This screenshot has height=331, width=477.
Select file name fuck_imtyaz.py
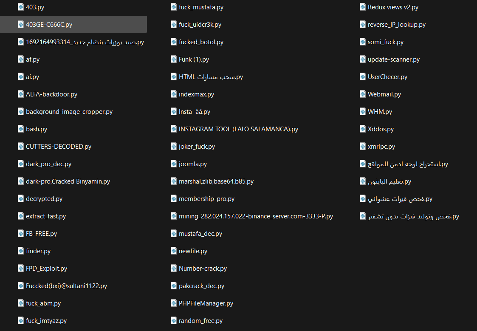point(46,321)
